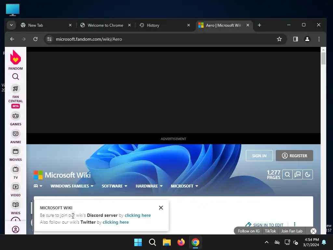Screen dimensions: 333x250
Task: Open the Video sidebar icon
Action: 16,187
